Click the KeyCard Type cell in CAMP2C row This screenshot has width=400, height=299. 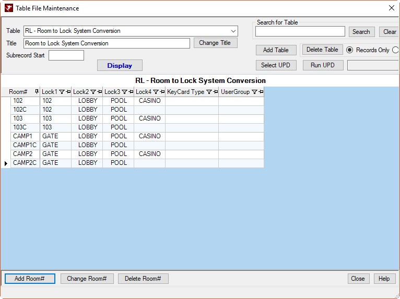[x=192, y=163]
